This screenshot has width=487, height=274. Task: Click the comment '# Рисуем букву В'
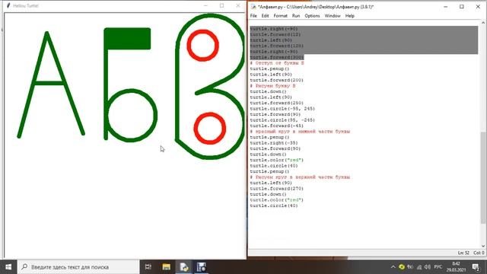(272, 86)
